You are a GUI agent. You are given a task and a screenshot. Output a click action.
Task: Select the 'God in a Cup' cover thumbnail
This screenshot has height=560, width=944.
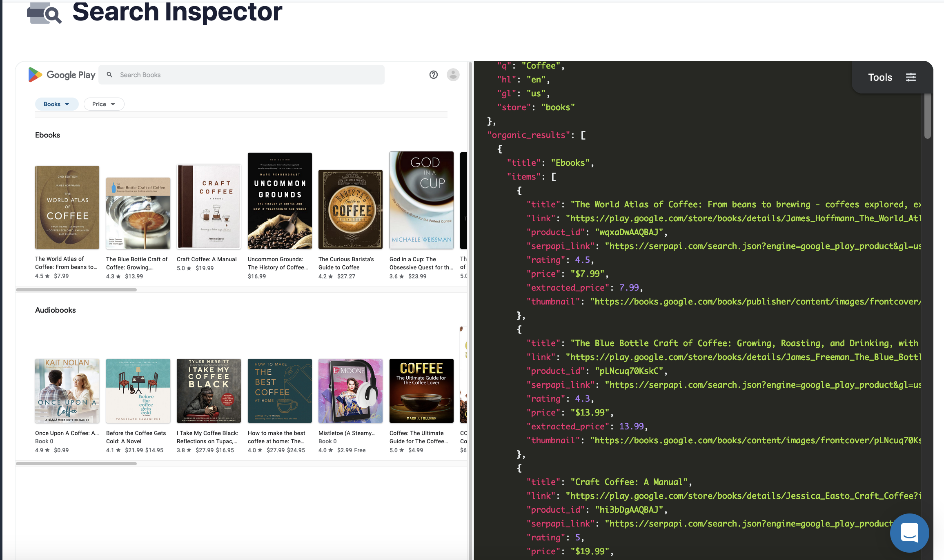[421, 200]
